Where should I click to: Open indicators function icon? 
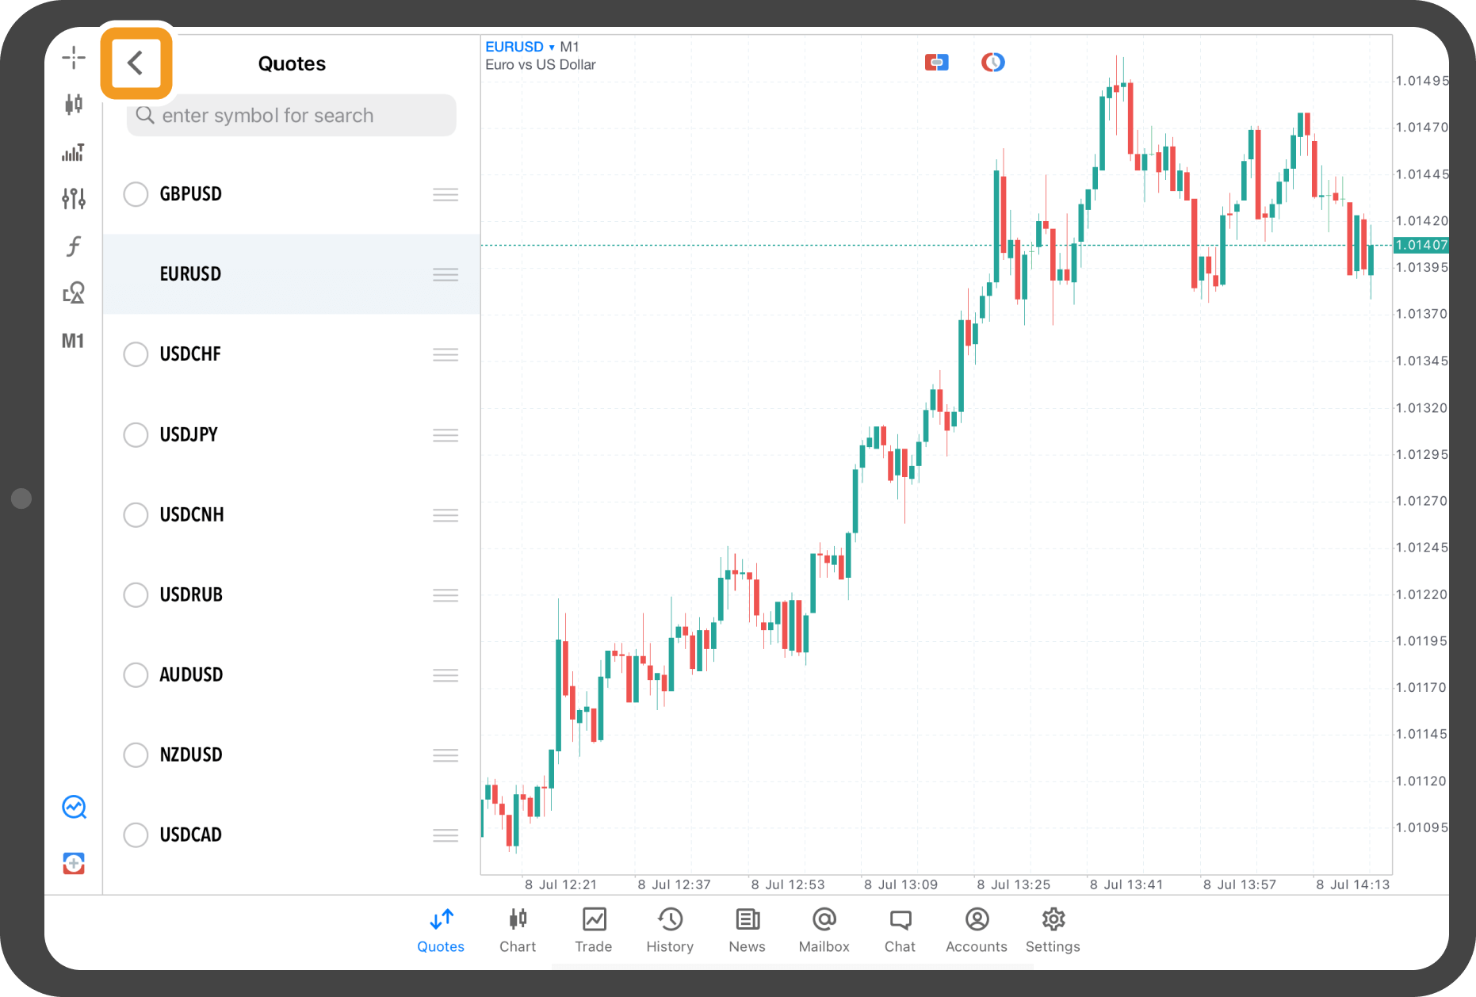coord(74,246)
